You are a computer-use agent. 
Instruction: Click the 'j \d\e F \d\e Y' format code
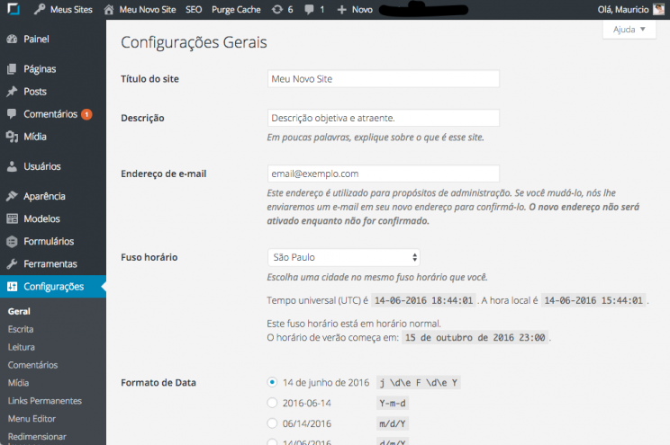pos(419,383)
